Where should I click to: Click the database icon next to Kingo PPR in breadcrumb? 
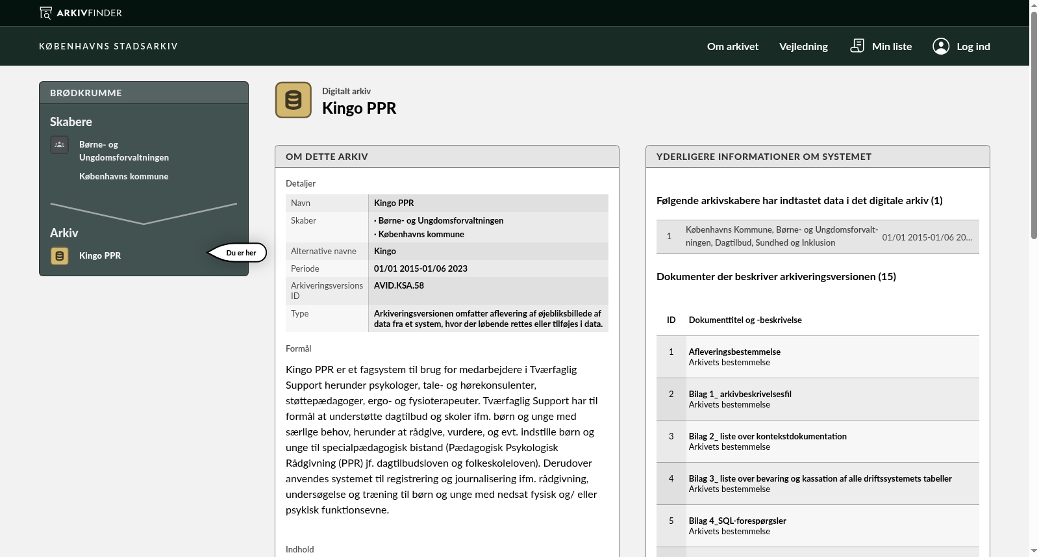click(60, 256)
